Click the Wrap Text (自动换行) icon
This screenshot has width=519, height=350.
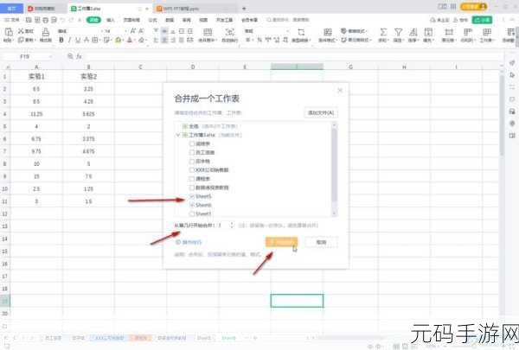coord(230,32)
